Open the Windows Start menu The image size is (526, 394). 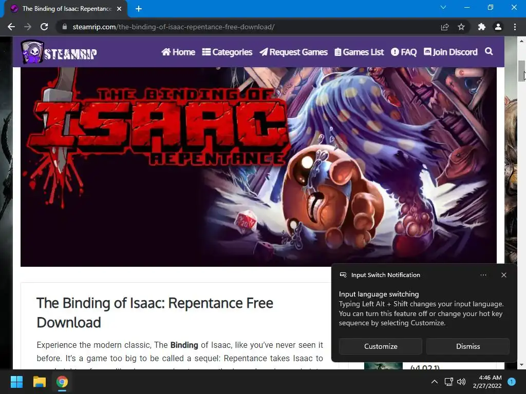coord(16,382)
